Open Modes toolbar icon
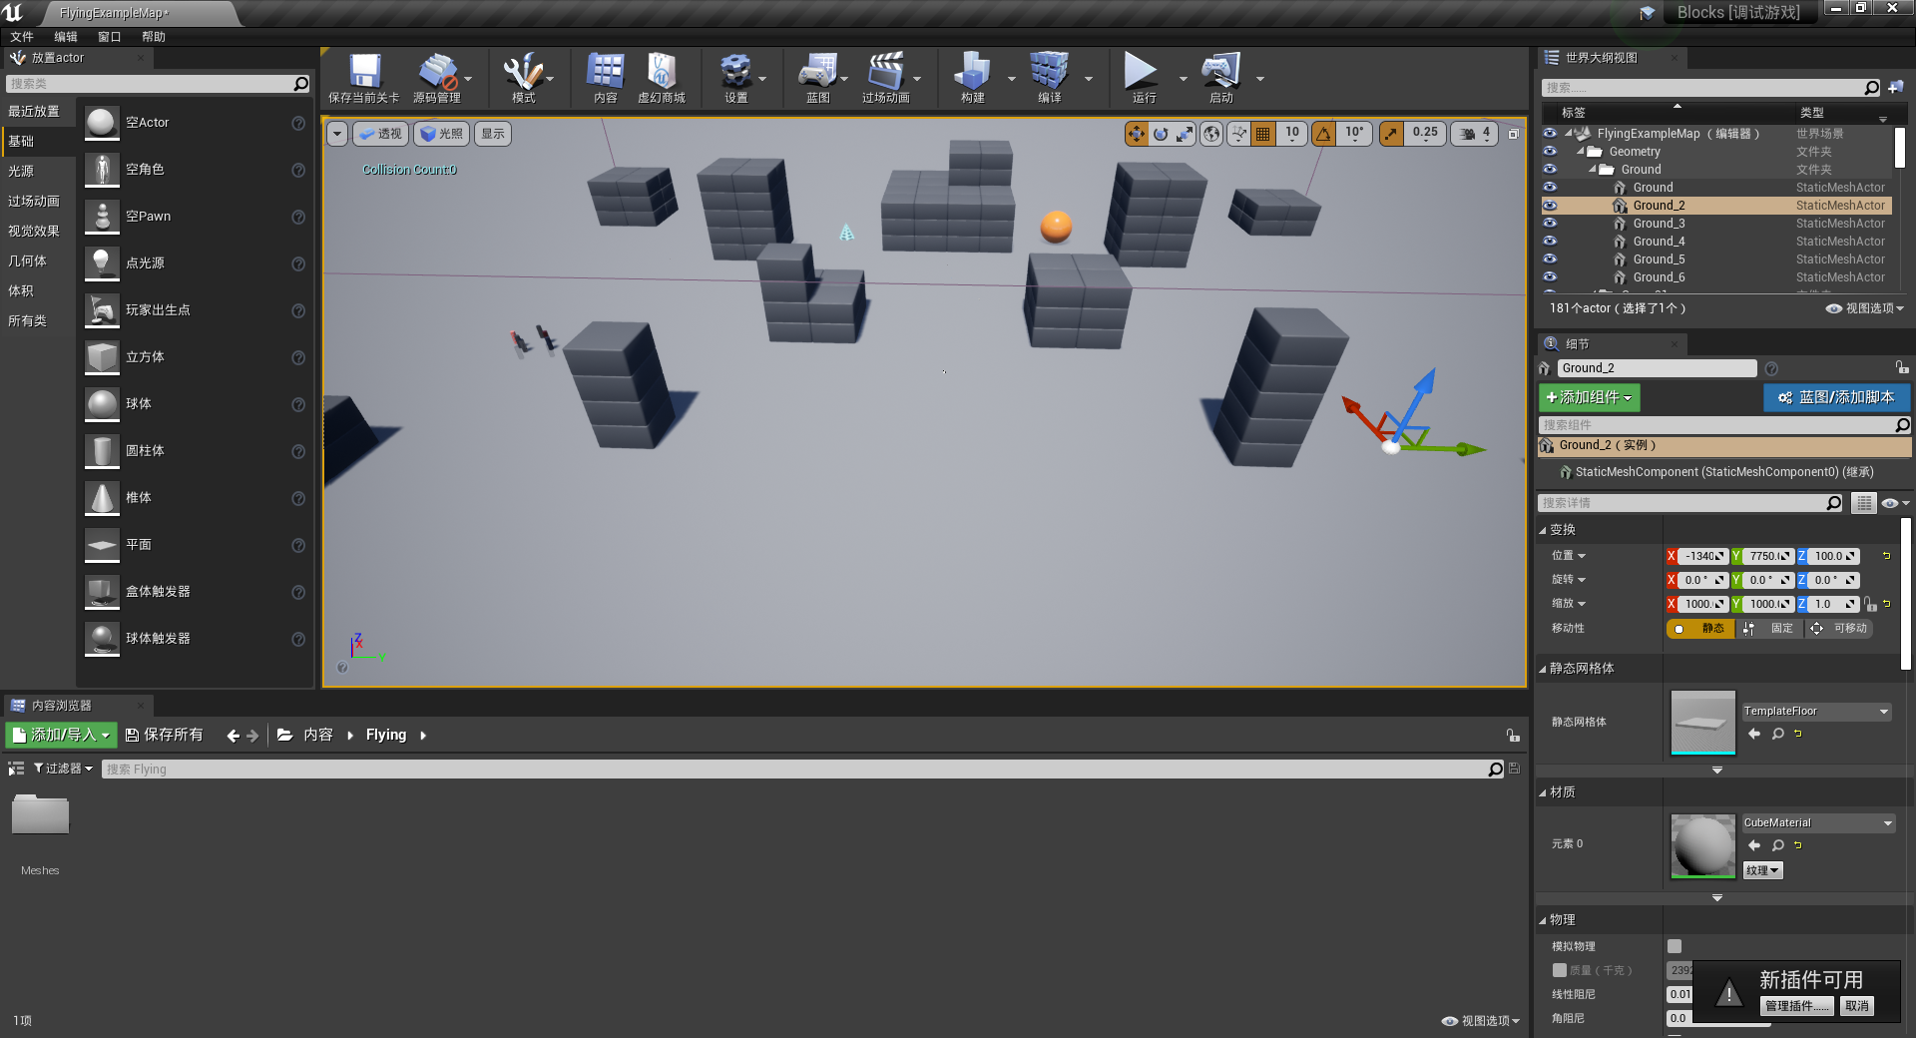Screen dimensions: 1916x1038 (x=523, y=78)
